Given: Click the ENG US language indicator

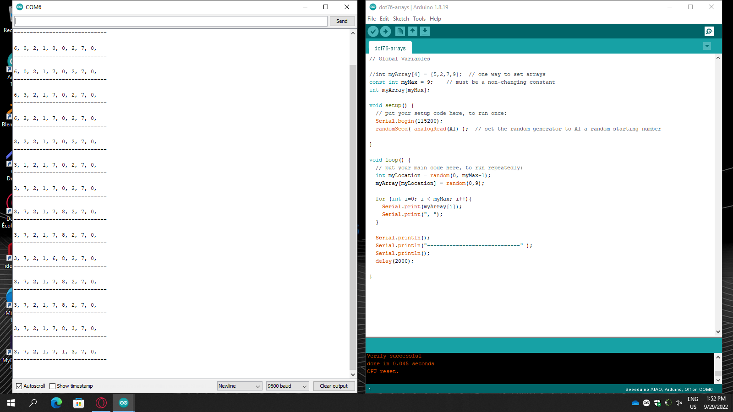Looking at the screenshot, I should click(693, 403).
